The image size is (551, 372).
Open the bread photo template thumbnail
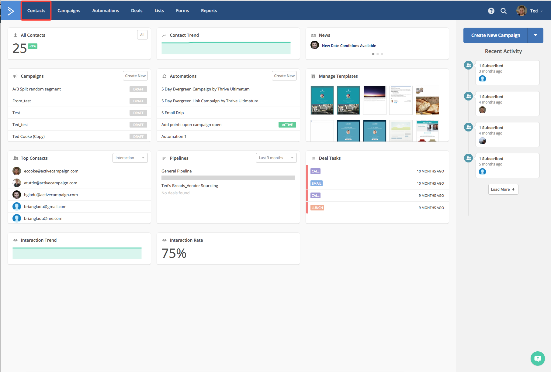pos(427,100)
